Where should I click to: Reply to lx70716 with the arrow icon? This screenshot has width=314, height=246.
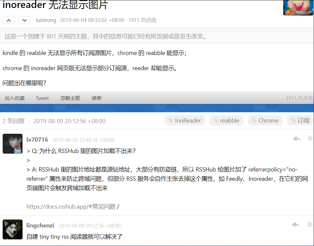pos(296,139)
